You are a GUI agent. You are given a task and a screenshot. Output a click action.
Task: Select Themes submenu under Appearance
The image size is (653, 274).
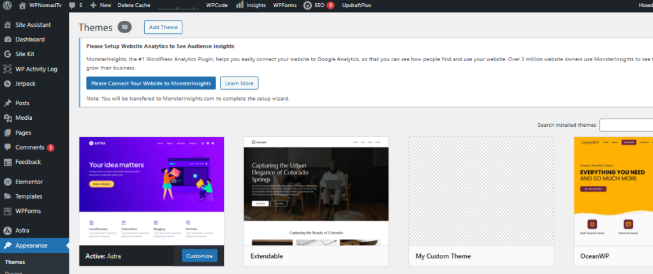click(15, 262)
